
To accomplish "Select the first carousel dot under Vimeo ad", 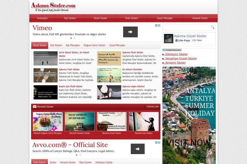I will pos(71,38).
